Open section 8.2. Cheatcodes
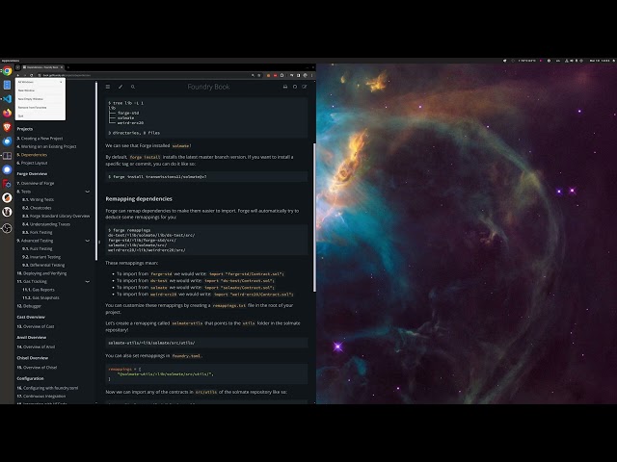Screen dimensions: 617x462 [x=37, y=208]
